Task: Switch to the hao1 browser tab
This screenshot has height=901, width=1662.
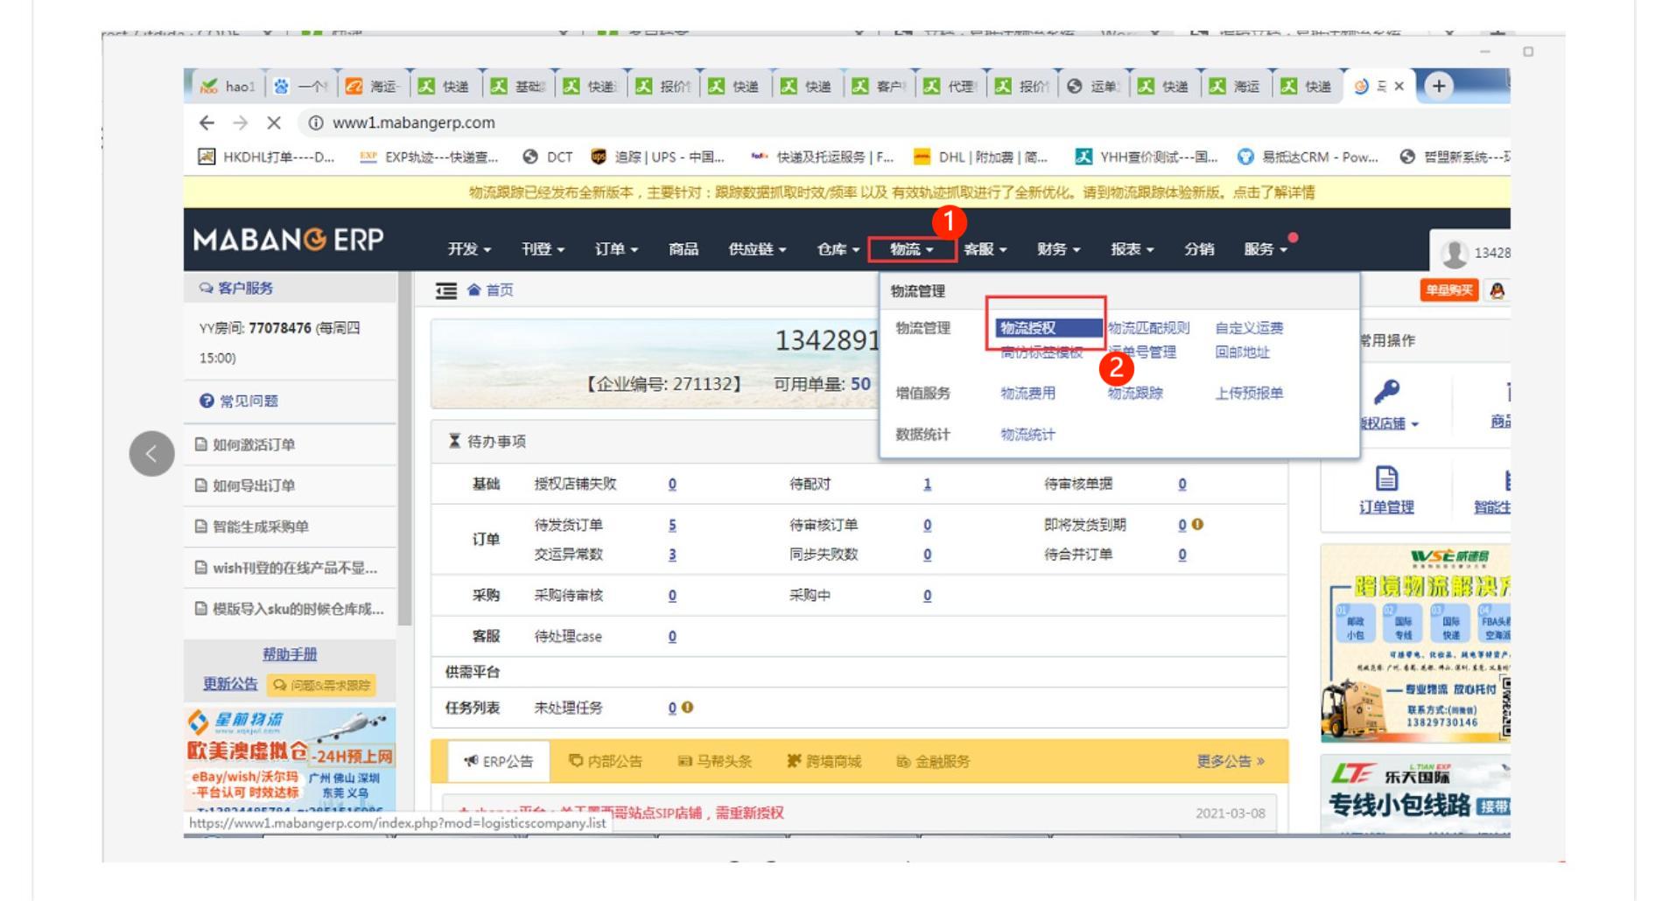Action: [228, 86]
